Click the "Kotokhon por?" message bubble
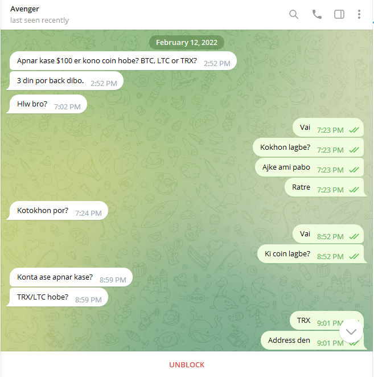The image size is (374, 377). (x=57, y=211)
